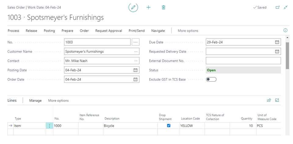Screen dimensions: 293x144
Task: Open the Print/Send menu
Action: point(137,31)
